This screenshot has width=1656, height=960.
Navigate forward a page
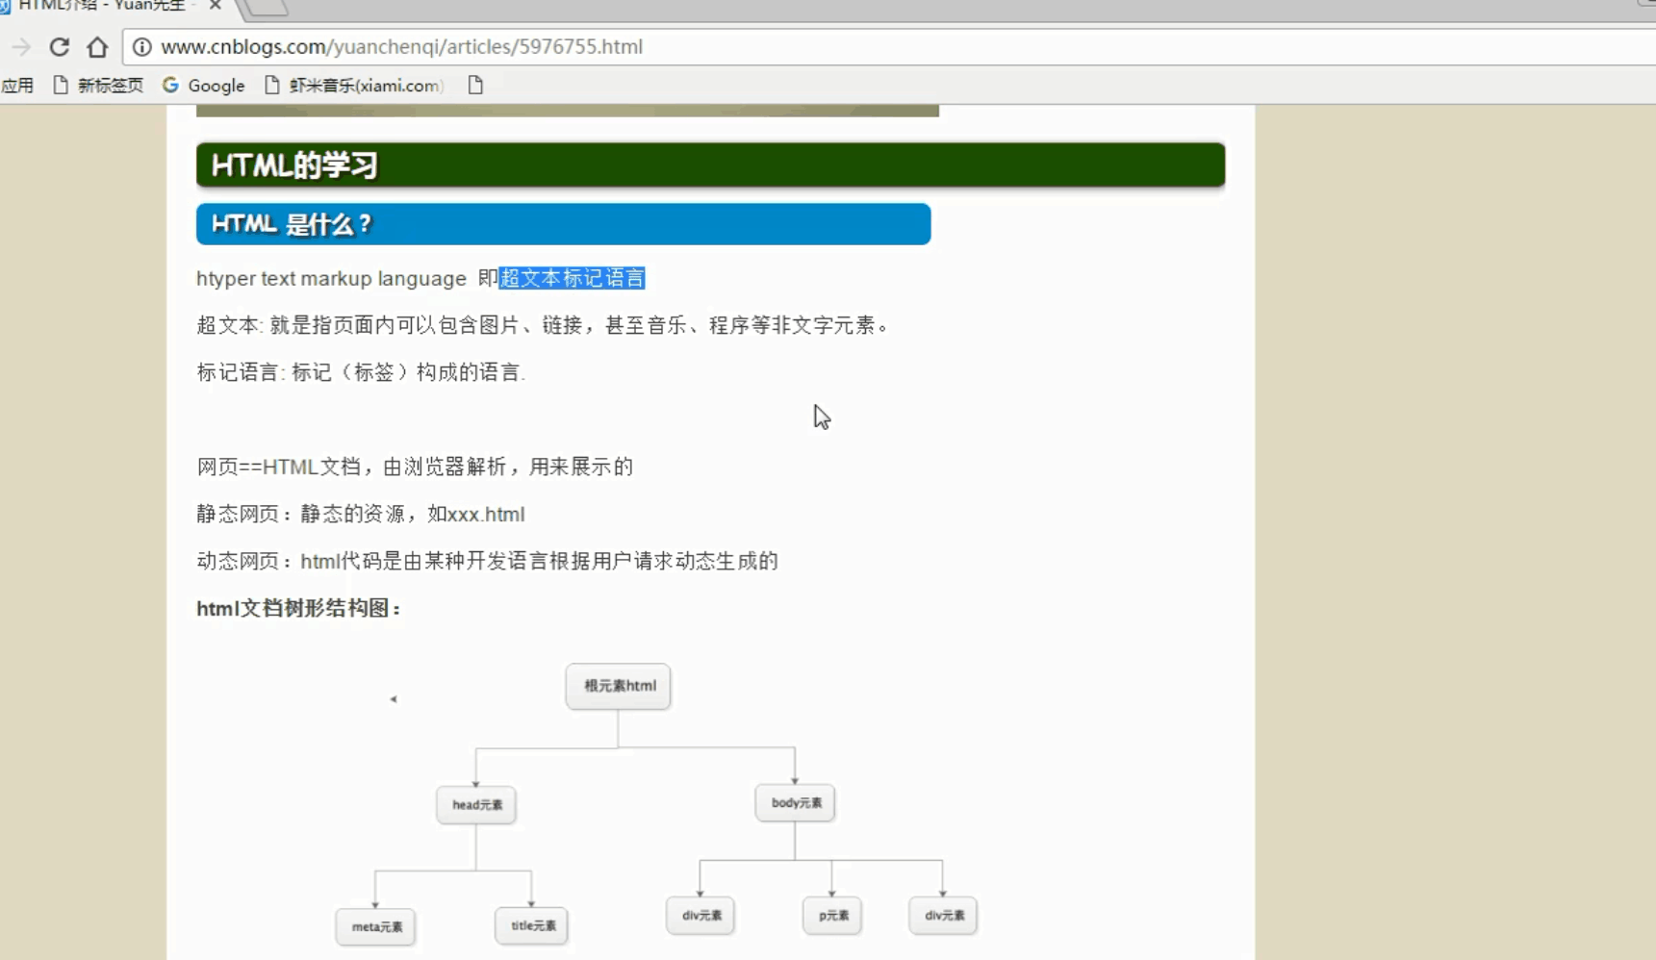[21, 46]
